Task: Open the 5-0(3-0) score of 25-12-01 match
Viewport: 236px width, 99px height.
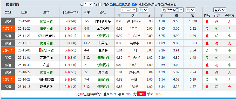Action: 70,21
